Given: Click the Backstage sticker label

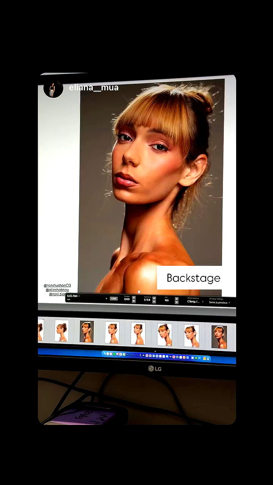Looking at the screenshot, I should [x=193, y=278].
